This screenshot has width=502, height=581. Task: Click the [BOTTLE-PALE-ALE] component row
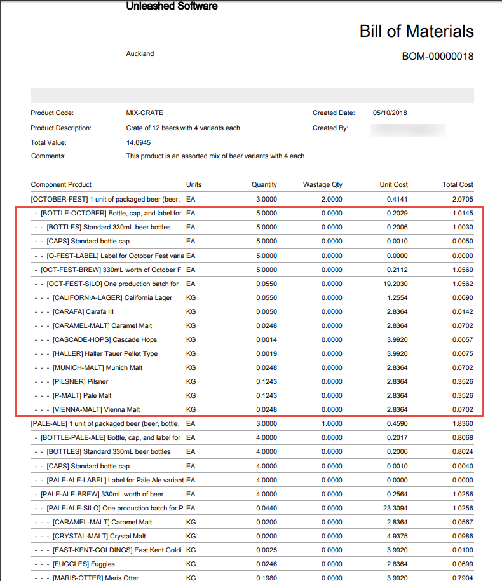pyautogui.click(x=252, y=437)
